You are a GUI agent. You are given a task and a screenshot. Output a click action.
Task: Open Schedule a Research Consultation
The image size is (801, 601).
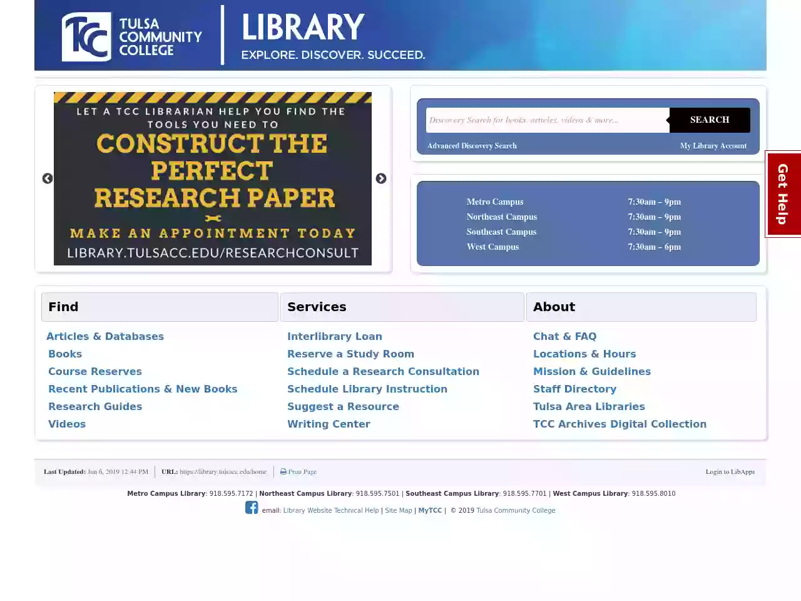[383, 371]
